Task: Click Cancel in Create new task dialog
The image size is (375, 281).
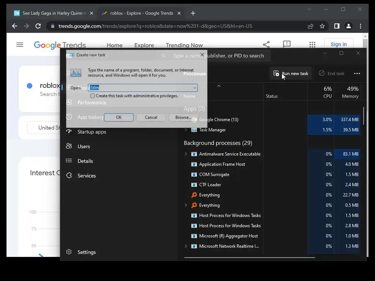Action: click(151, 117)
